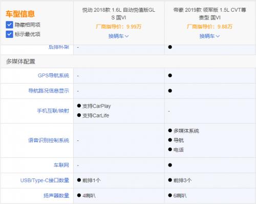Click the 前排3个 USB value

click(182, 180)
